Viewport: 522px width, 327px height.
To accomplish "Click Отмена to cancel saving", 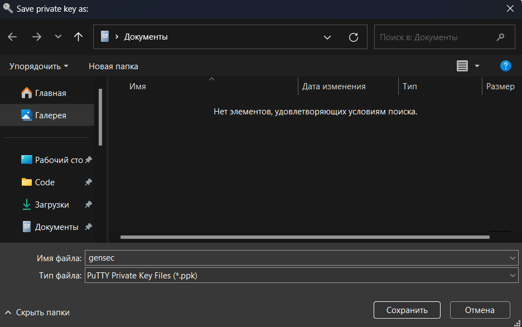I will [x=480, y=310].
